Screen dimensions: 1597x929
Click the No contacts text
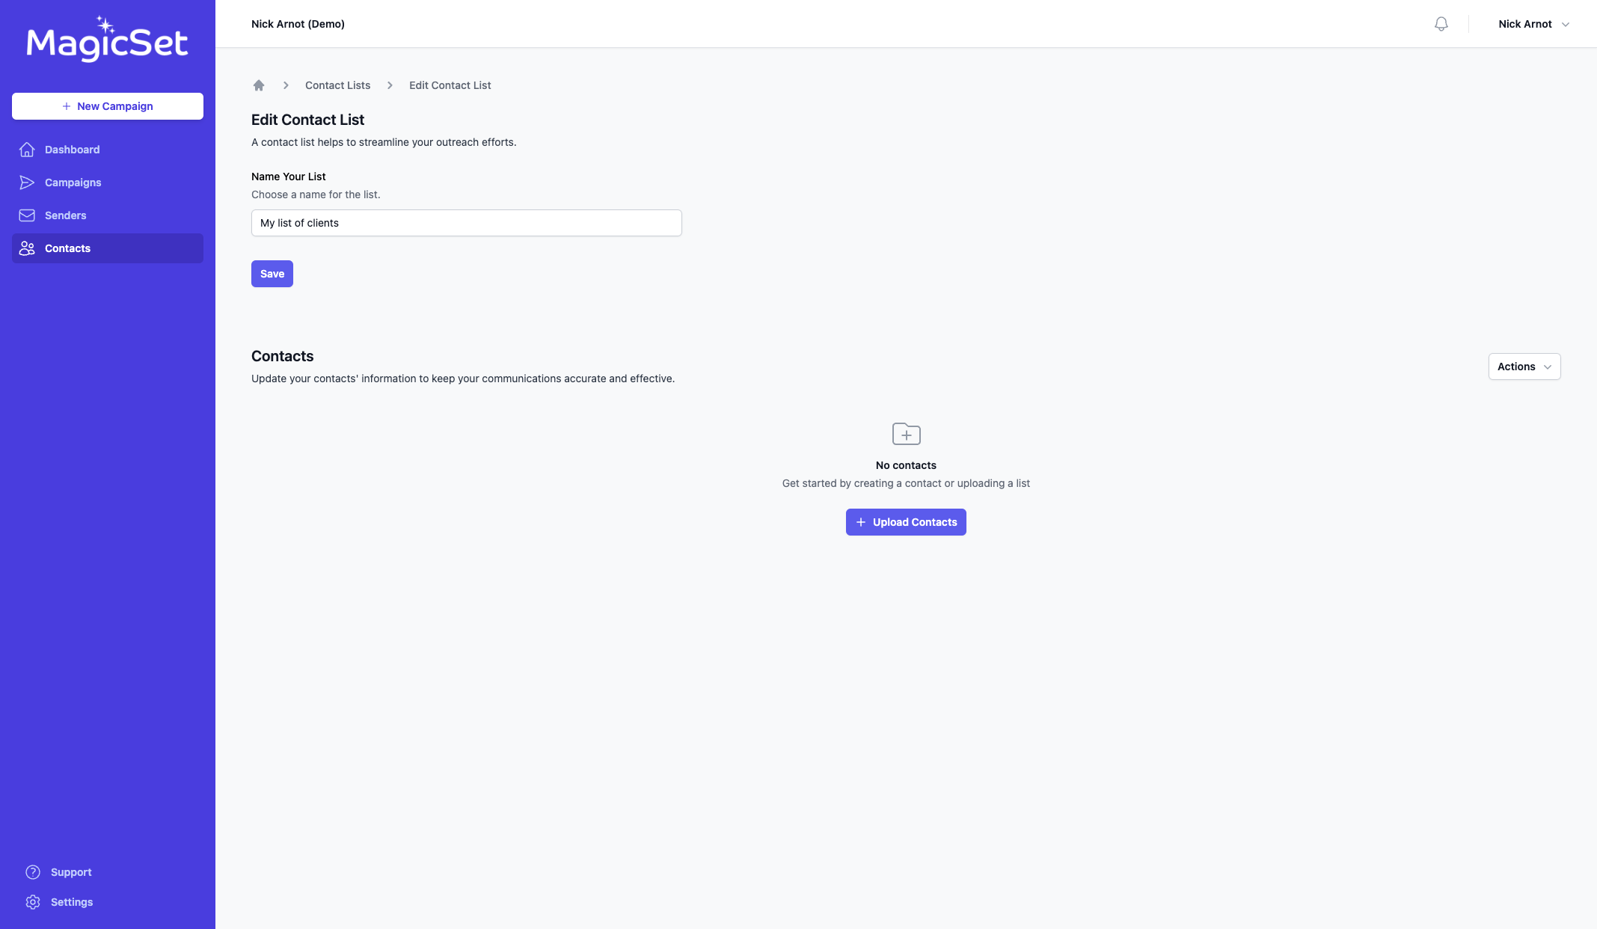click(906, 465)
